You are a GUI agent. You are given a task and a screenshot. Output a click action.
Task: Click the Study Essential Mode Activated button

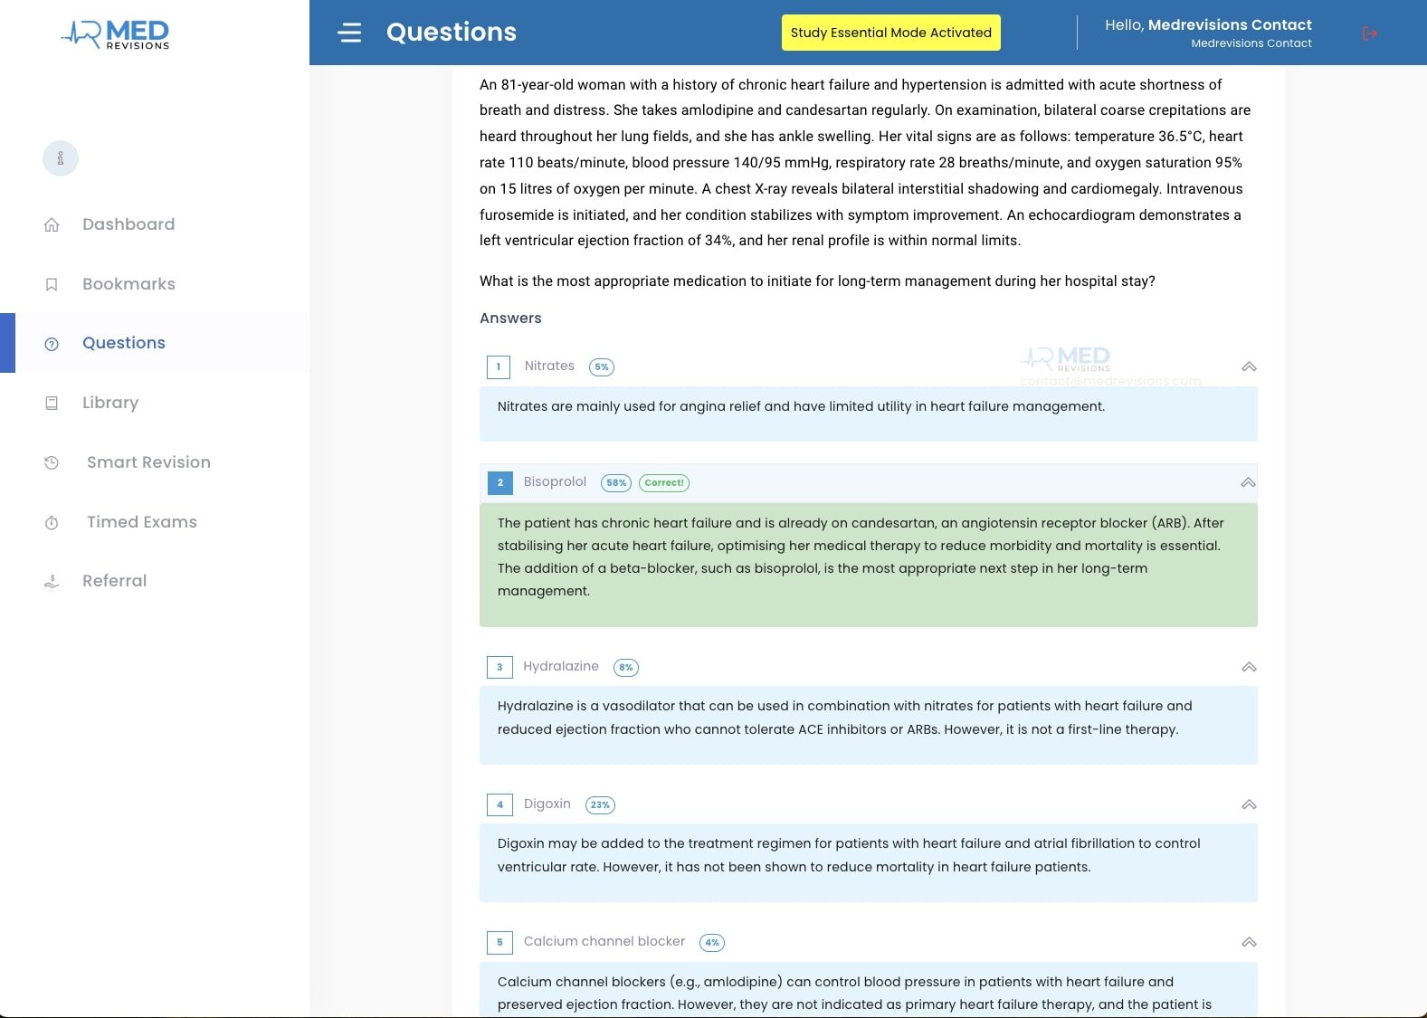tap(891, 33)
